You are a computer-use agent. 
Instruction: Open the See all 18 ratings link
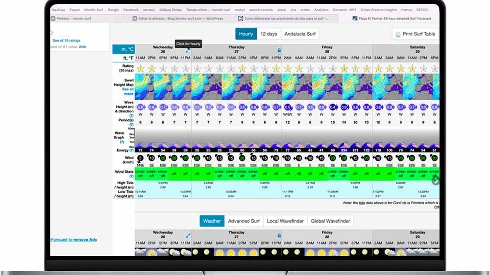66,41
